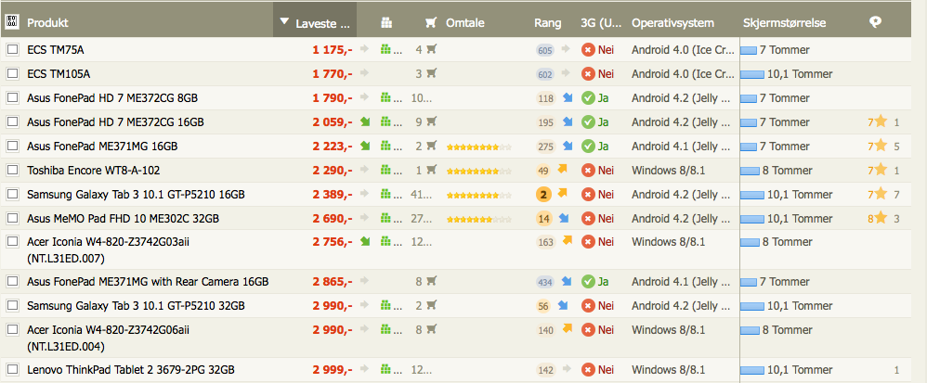Click review star for Asus FonePad HD 7 16GB
The height and width of the screenshot is (383, 927).
[881, 121]
